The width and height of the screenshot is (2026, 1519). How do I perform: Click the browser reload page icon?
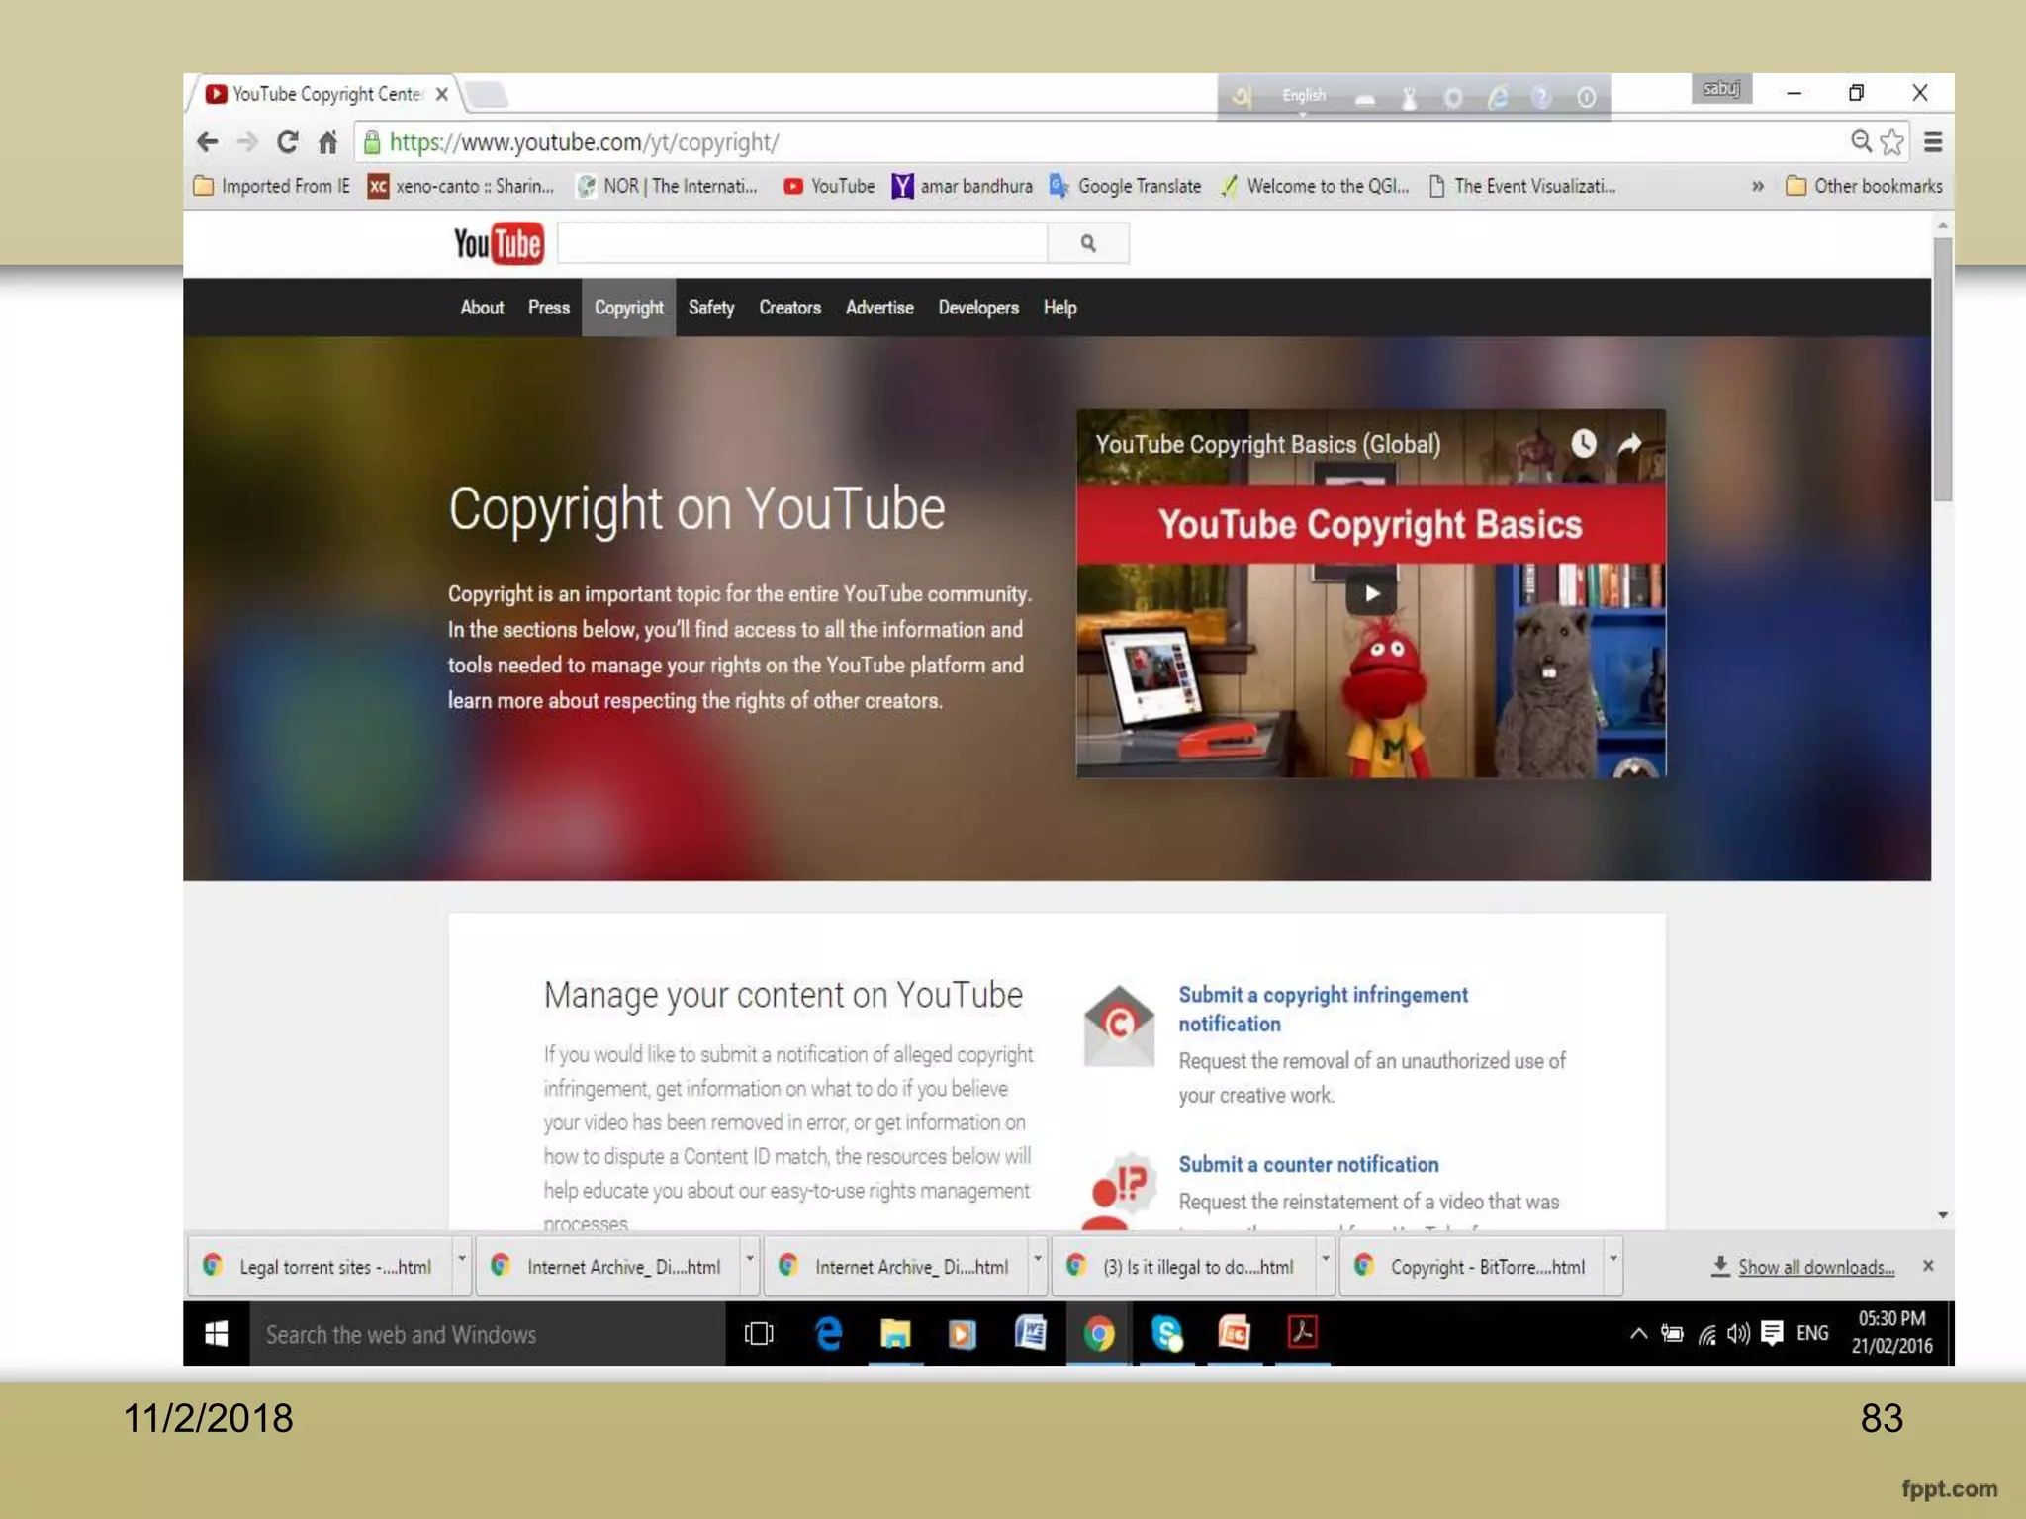pos(287,142)
